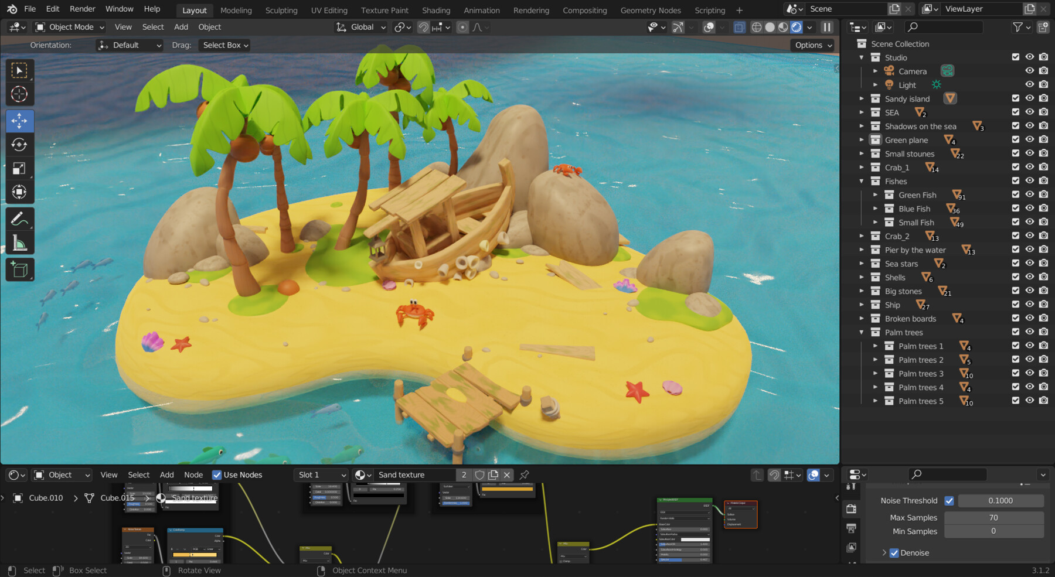Unlink the Sand texture material

coord(507,474)
